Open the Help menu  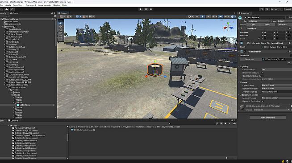click(x=64, y=5)
